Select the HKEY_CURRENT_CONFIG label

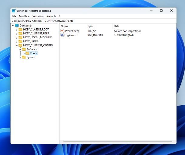[x=38, y=45]
